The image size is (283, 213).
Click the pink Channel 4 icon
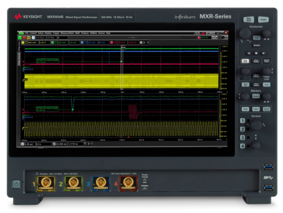point(112,42)
